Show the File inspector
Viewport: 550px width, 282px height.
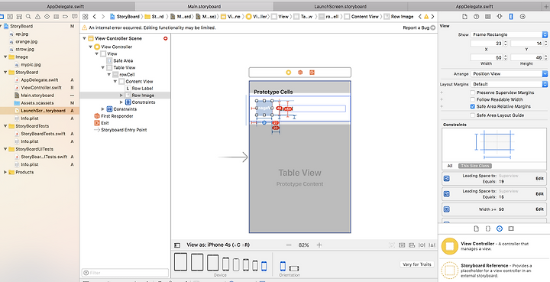click(464, 17)
